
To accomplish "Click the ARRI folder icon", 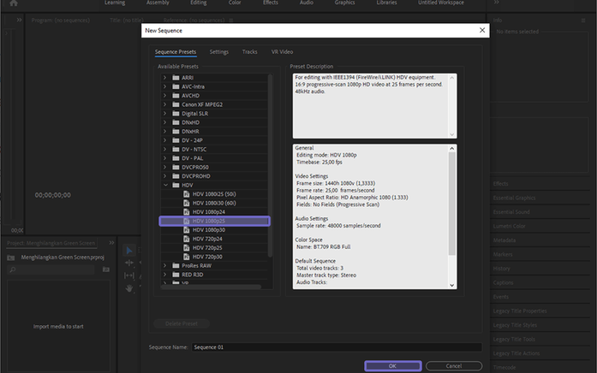I will pyautogui.click(x=175, y=78).
